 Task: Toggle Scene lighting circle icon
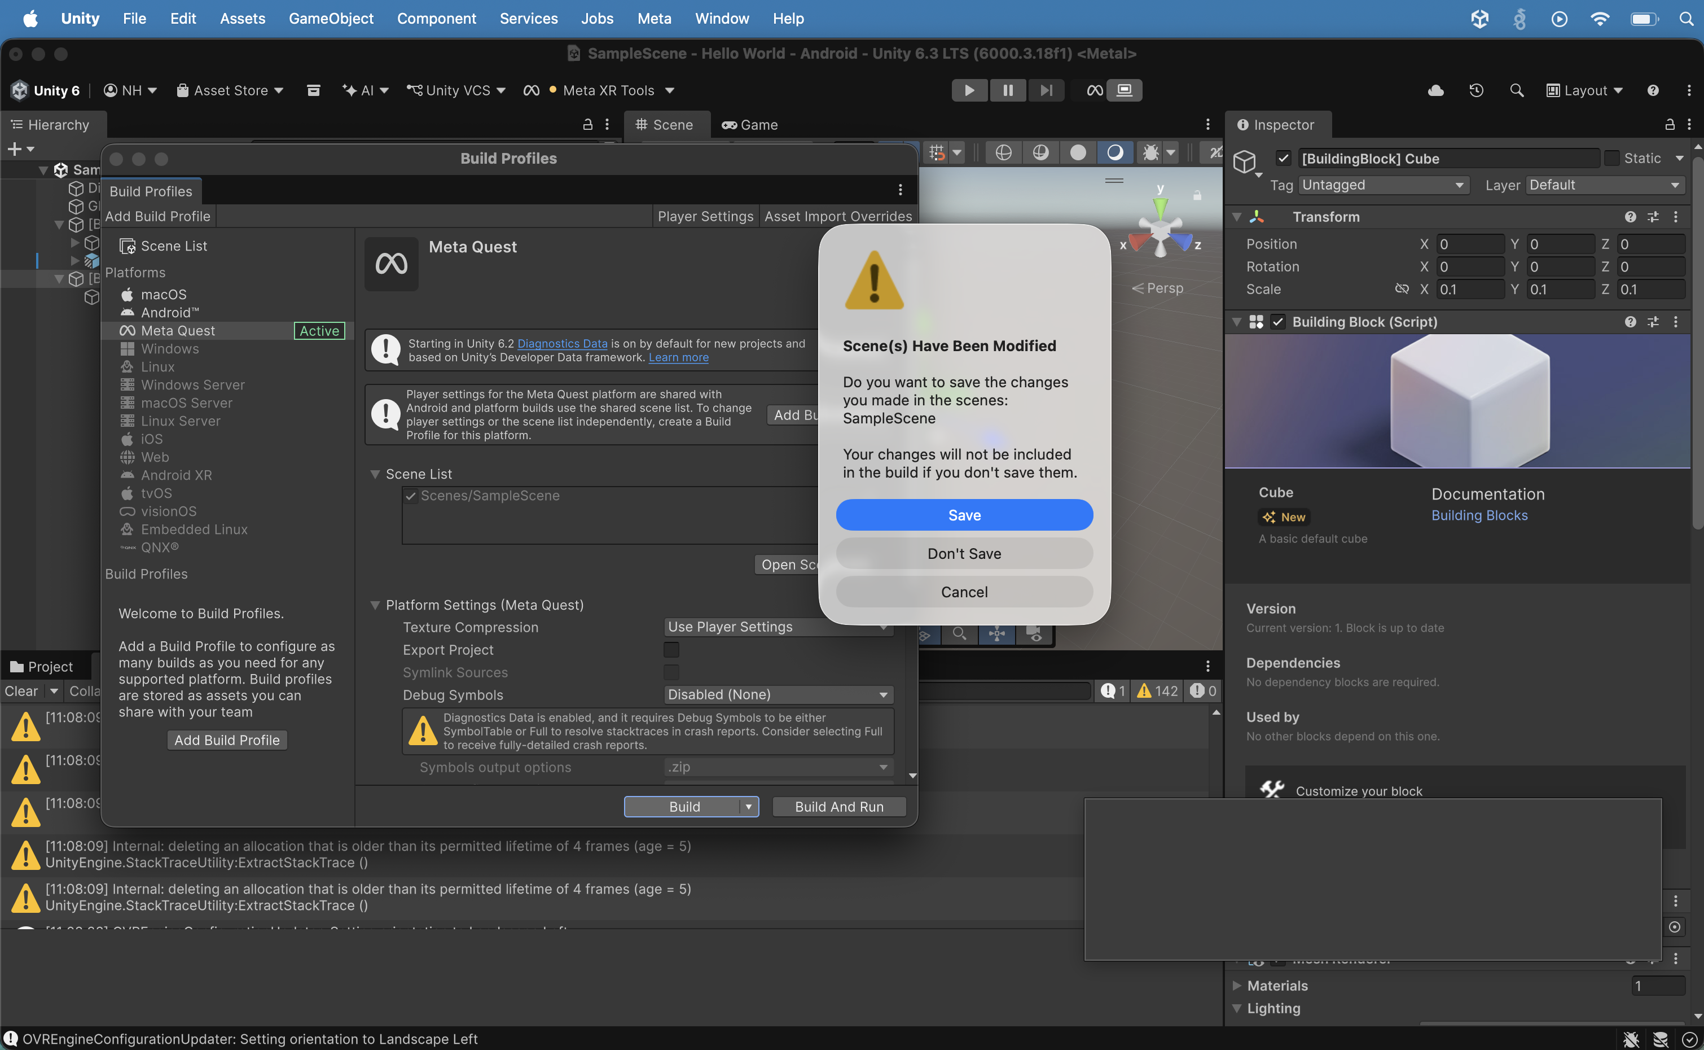(1078, 152)
